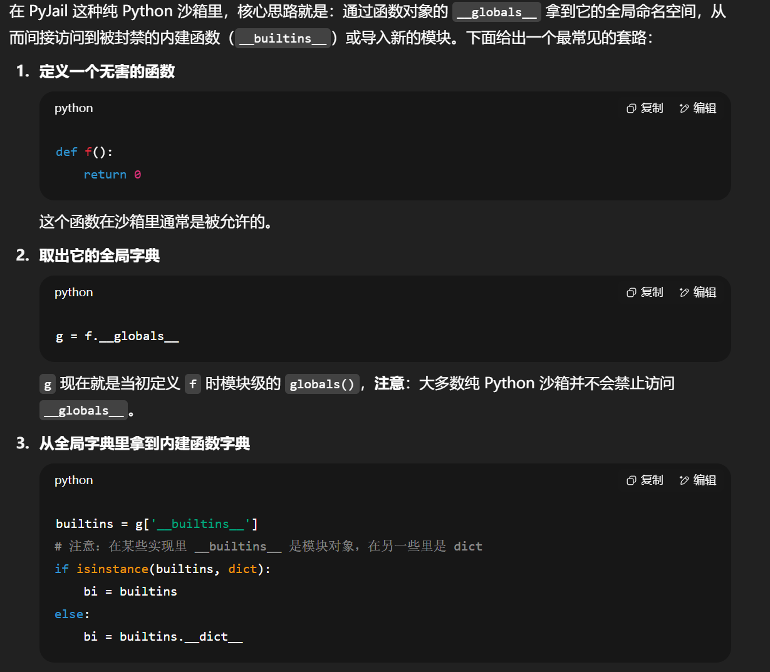This screenshot has height=672, width=770.
Task: Click the '# 注意' comment line in code
Action: (x=269, y=547)
